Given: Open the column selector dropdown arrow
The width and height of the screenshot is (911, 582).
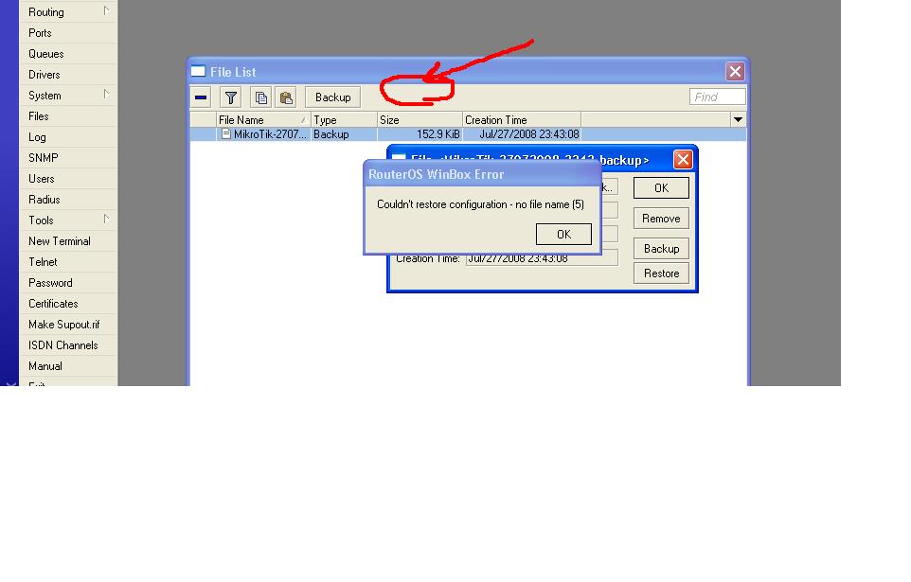Looking at the screenshot, I should click(738, 119).
